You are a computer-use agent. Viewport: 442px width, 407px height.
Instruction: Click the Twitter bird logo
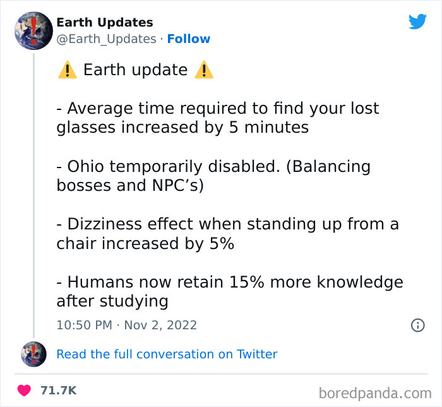(x=417, y=22)
